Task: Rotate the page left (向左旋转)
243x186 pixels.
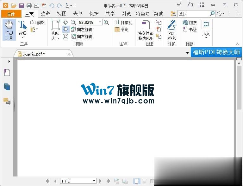Action: click(81, 30)
